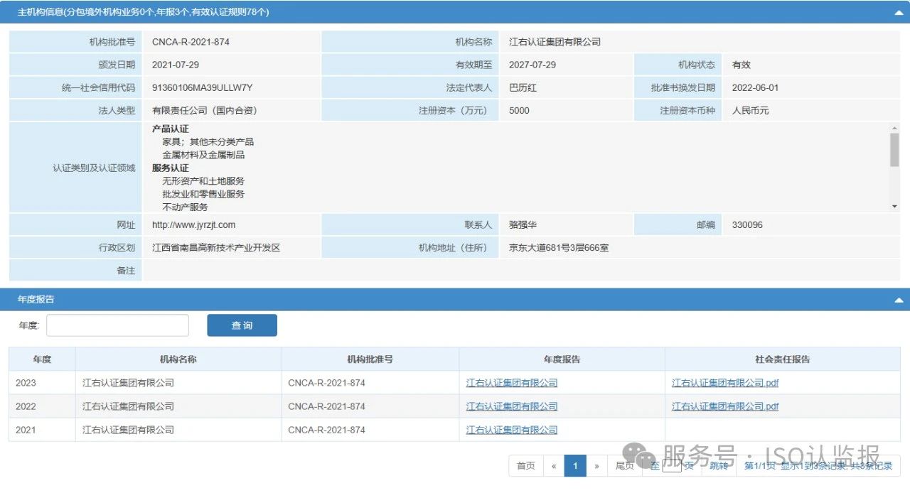Focus the 年度 search input field

[117, 325]
